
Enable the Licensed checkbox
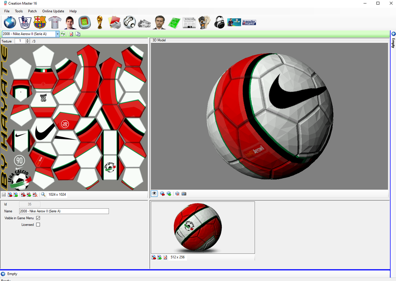pyautogui.click(x=38, y=224)
